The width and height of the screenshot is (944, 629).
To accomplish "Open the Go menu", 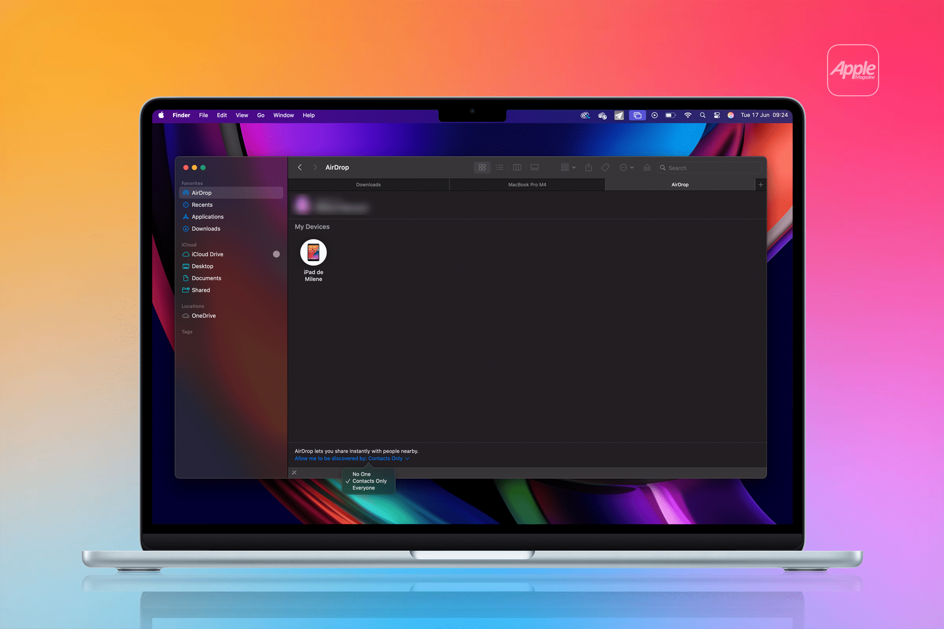I will [x=261, y=115].
